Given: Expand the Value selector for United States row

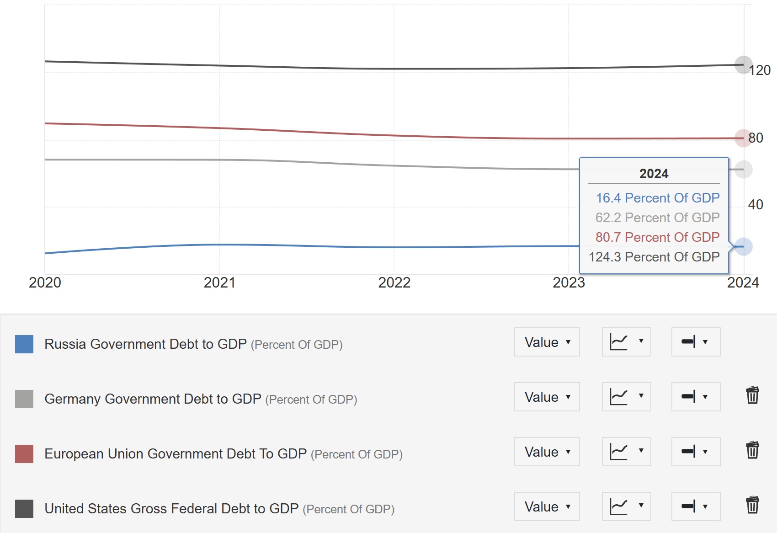Looking at the screenshot, I should 547,506.
